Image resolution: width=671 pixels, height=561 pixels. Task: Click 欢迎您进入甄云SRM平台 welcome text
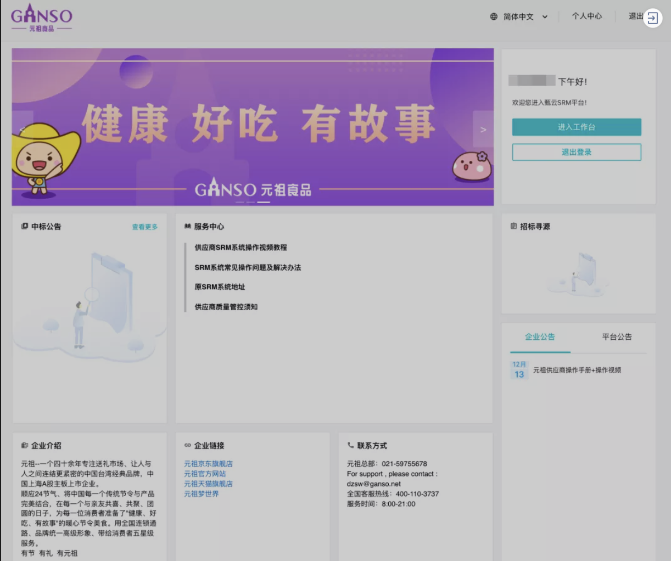[x=550, y=103]
